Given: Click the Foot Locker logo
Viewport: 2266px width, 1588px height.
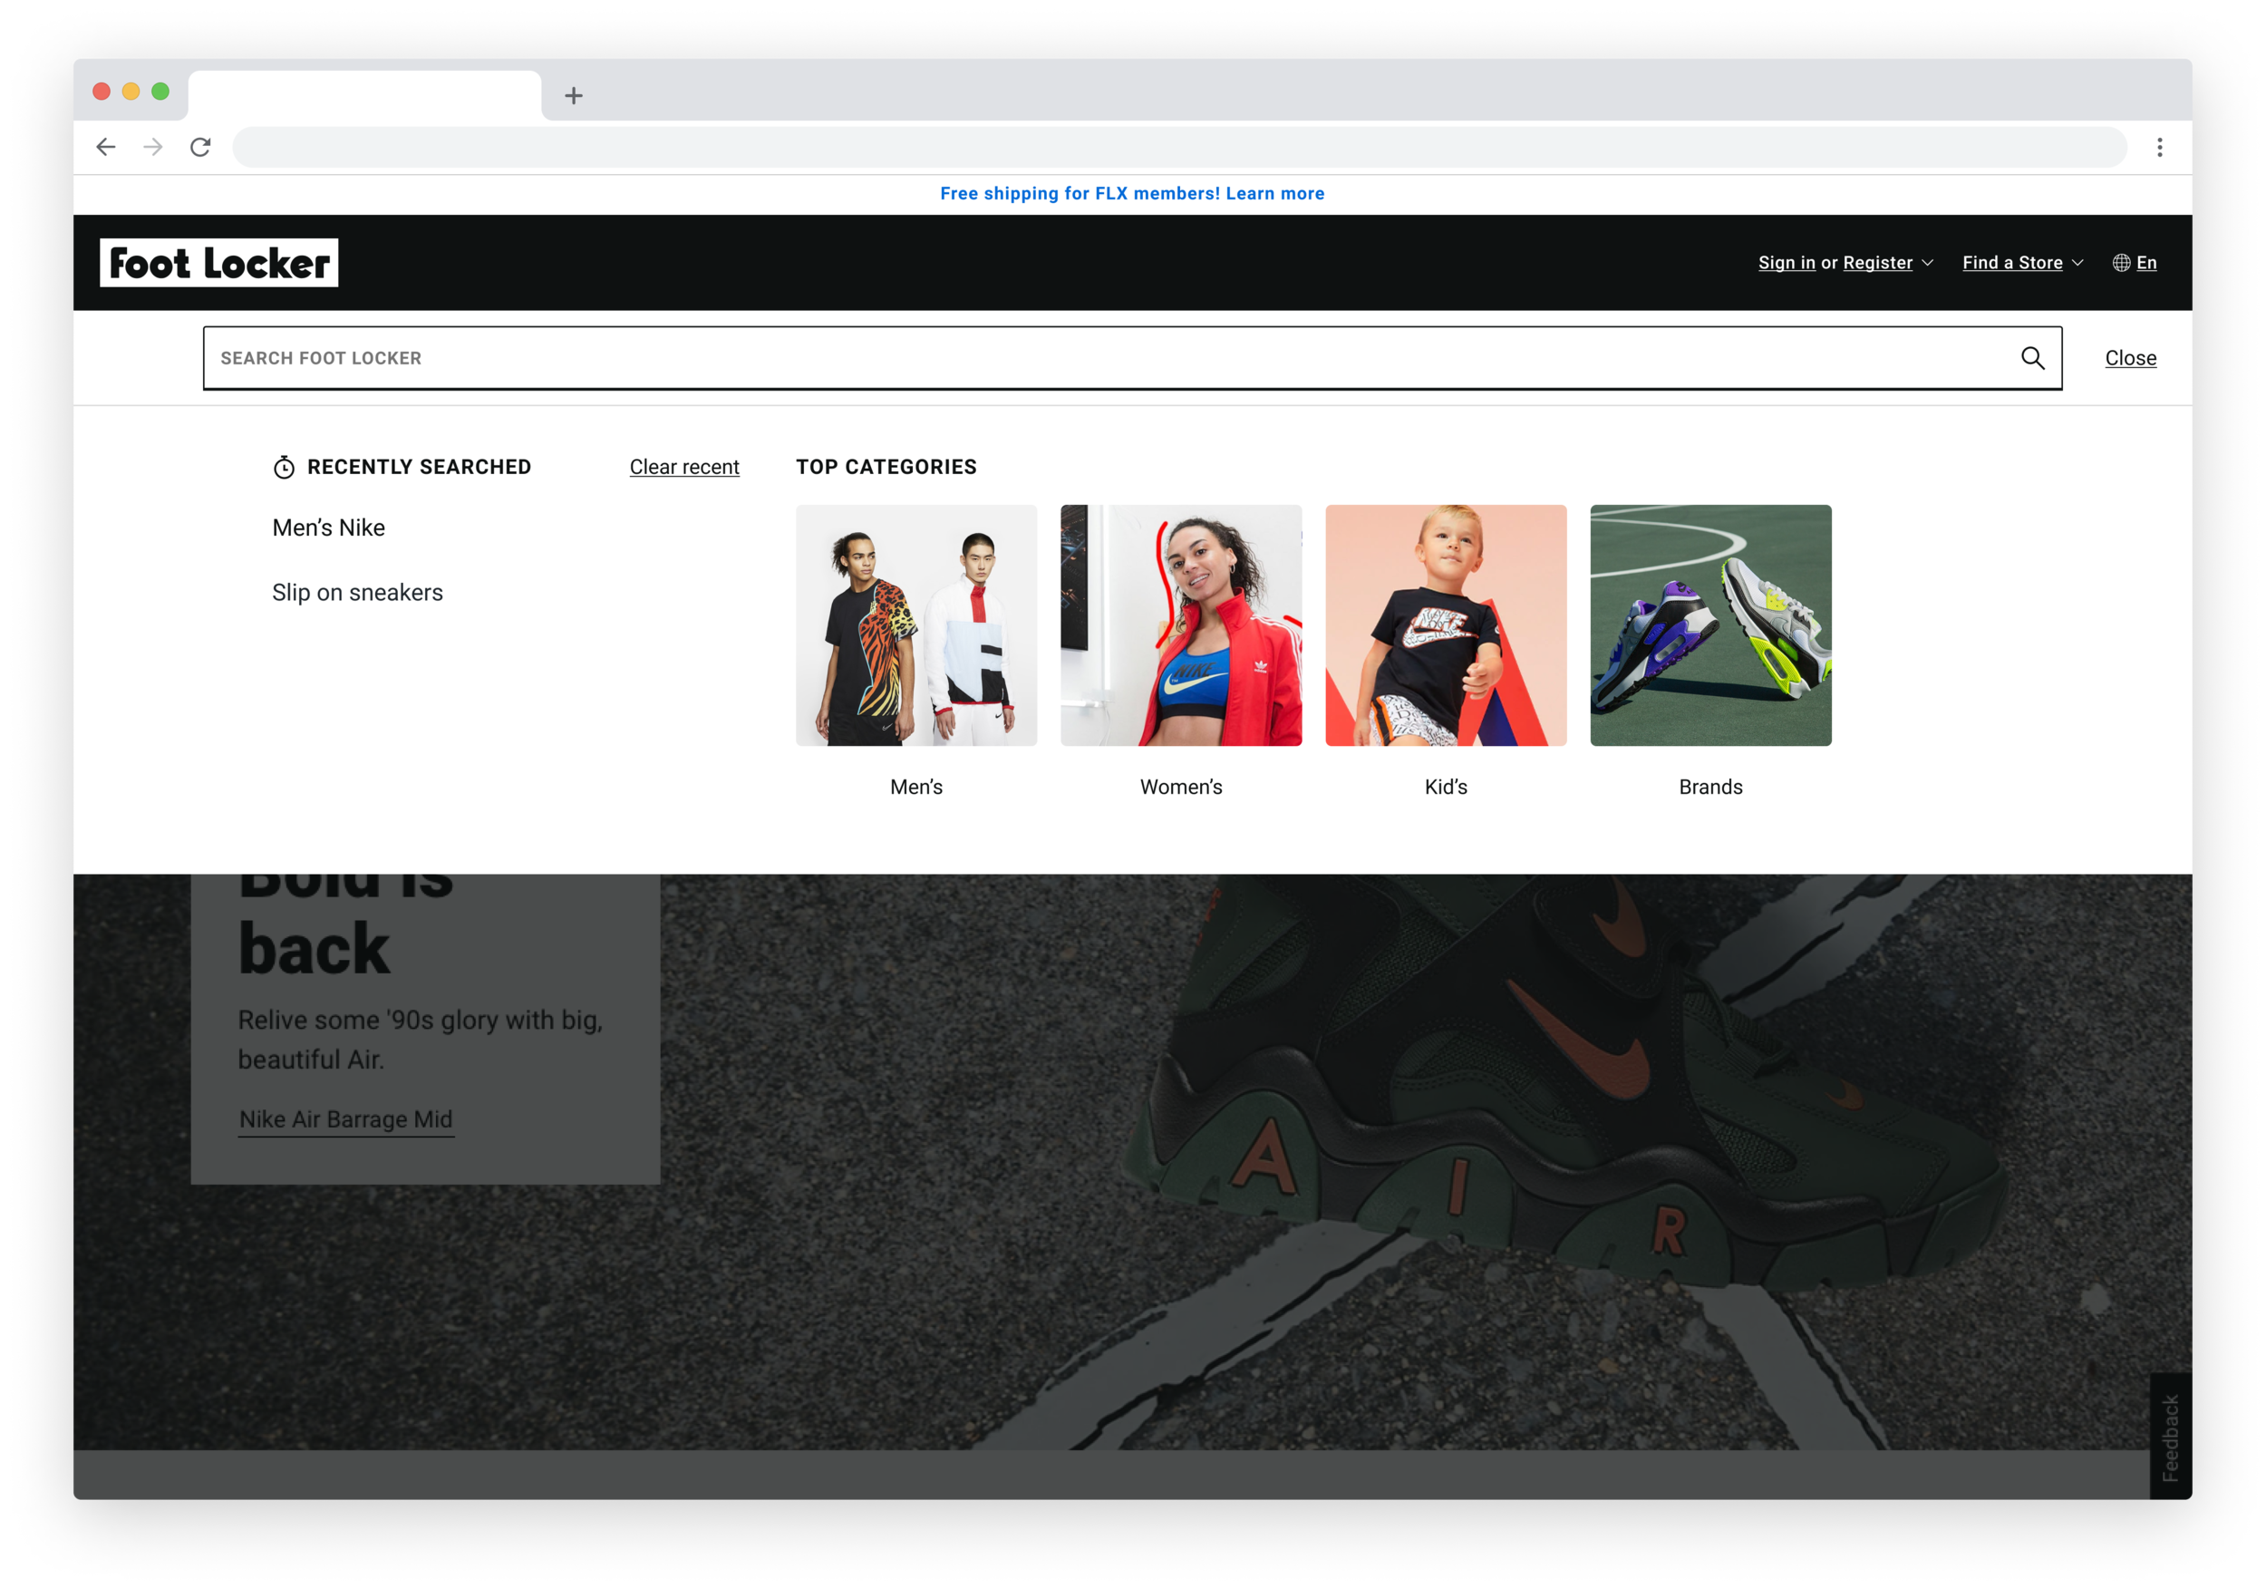Looking at the screenshot, I should [x=219, y=263].
